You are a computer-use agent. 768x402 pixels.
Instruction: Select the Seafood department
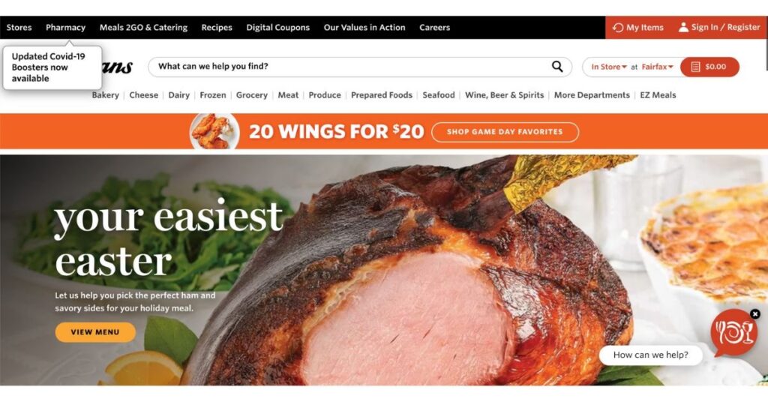click(x=438, y=95)
